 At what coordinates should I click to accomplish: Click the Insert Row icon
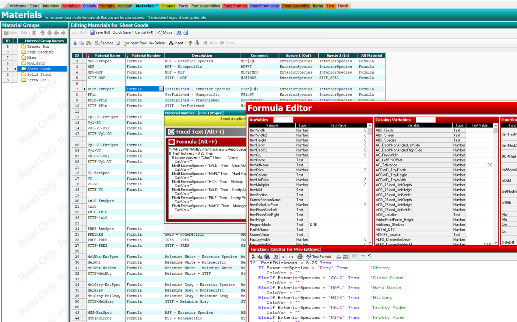click(x=135, y=43)
